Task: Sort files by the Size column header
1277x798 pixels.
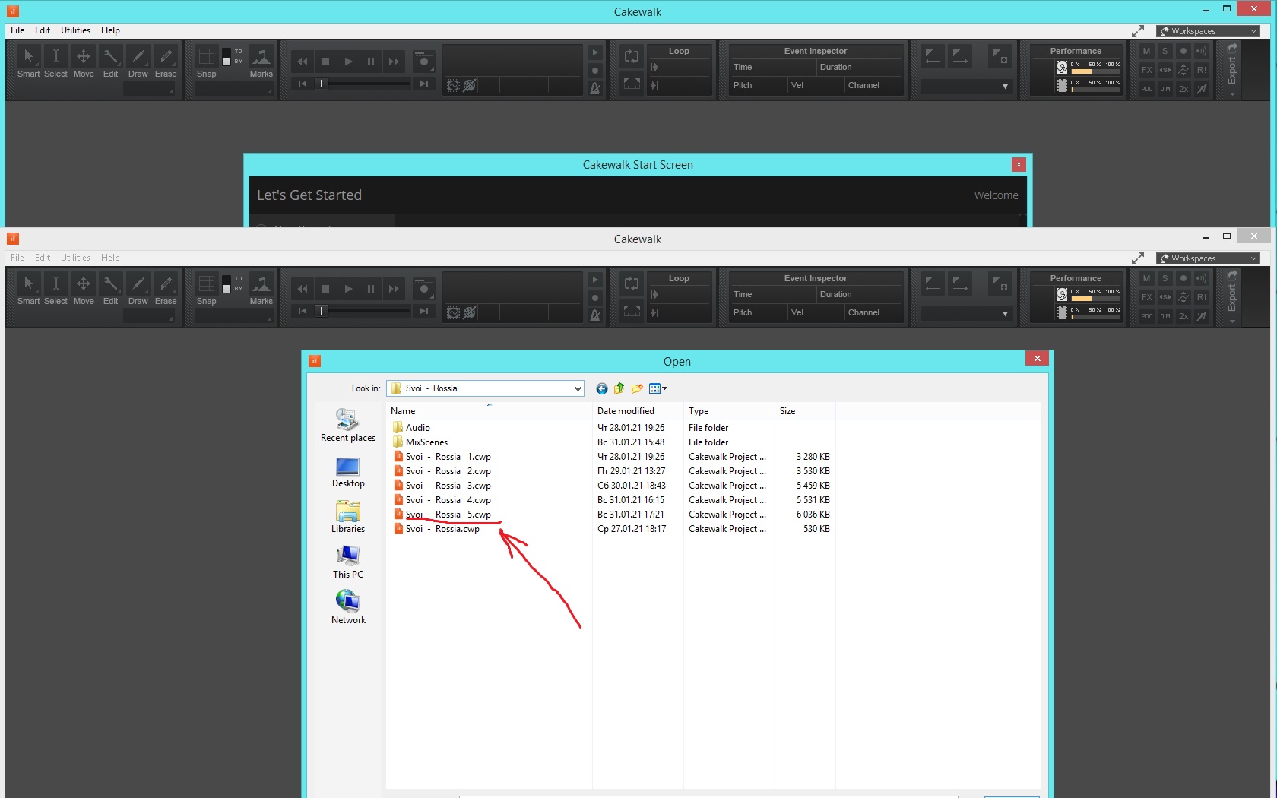Action: (x=806, y=411)
